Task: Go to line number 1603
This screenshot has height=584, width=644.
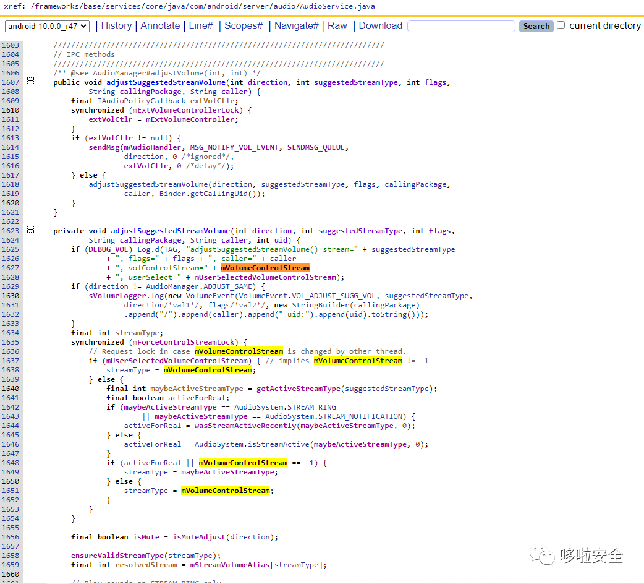Action: click(11, 45)
